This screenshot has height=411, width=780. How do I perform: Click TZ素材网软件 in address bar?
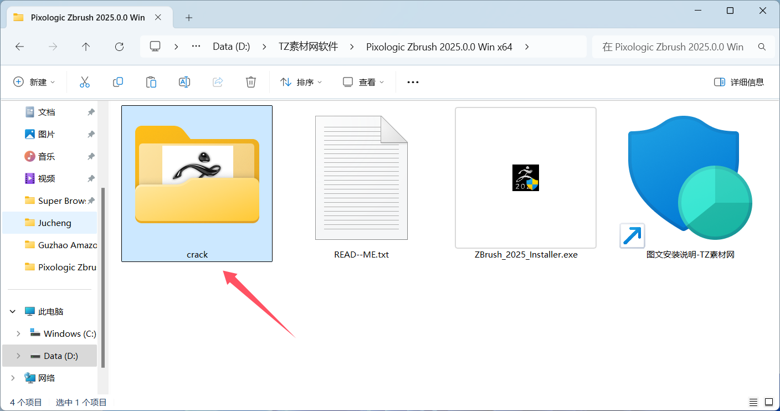point(308,47)
